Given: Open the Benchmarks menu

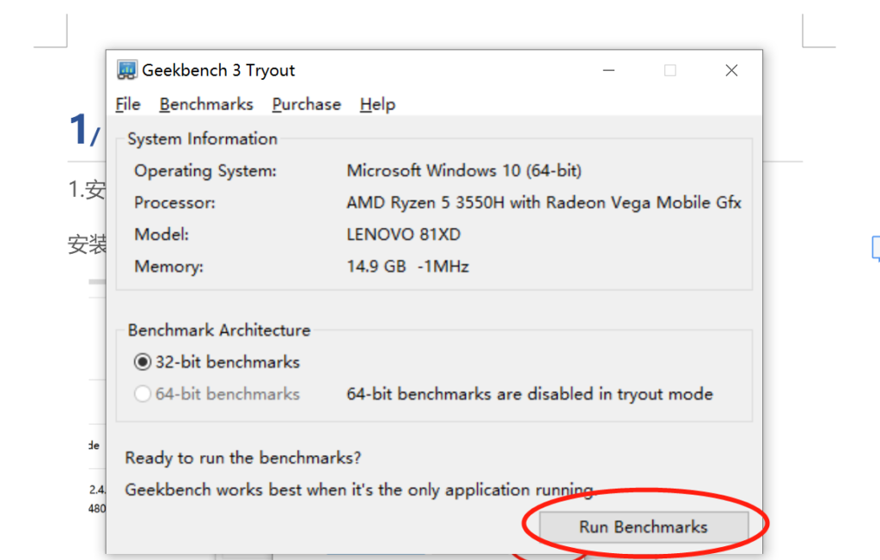Looking at the screenshot, I should click(x=206, y=104).
